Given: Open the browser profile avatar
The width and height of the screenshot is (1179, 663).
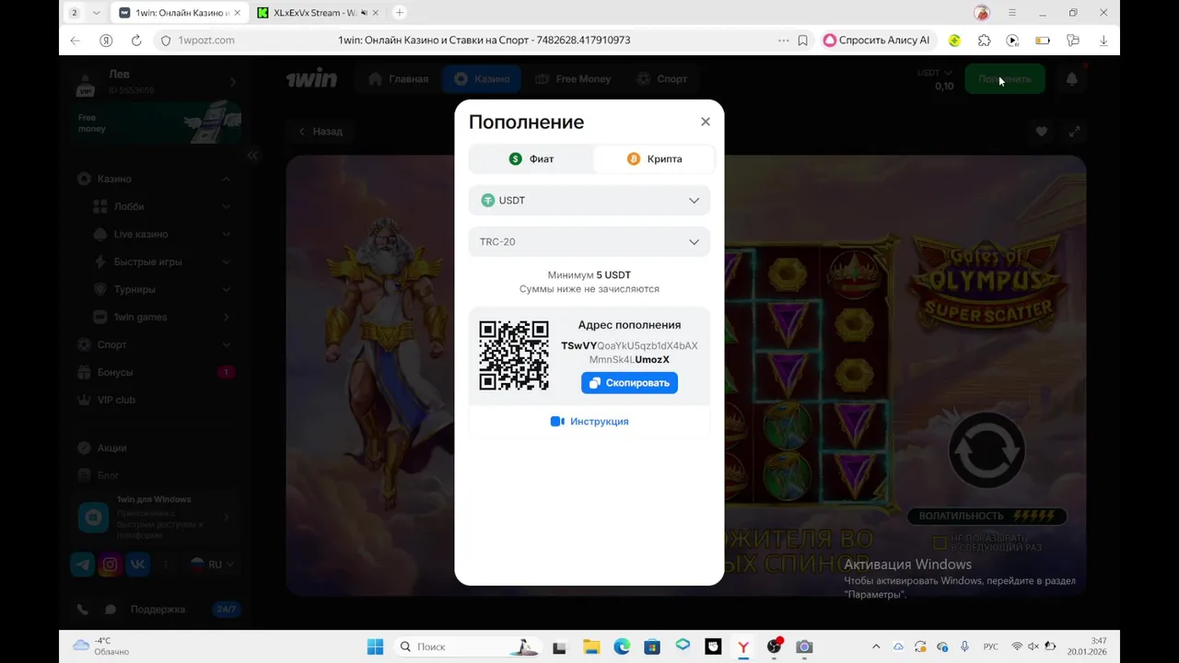Looking at the screenshot, I should click(x=982, y=13).
